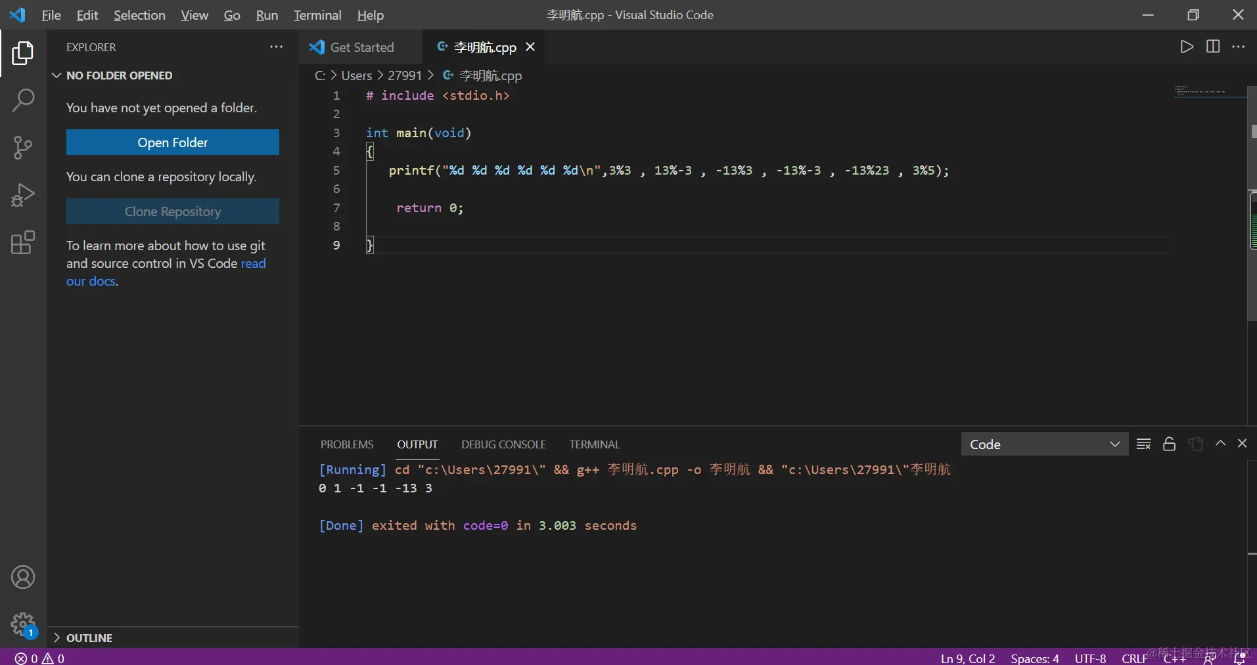Open the Help menu
Screen dimensions: 1257x665
(x=371, y=14)
